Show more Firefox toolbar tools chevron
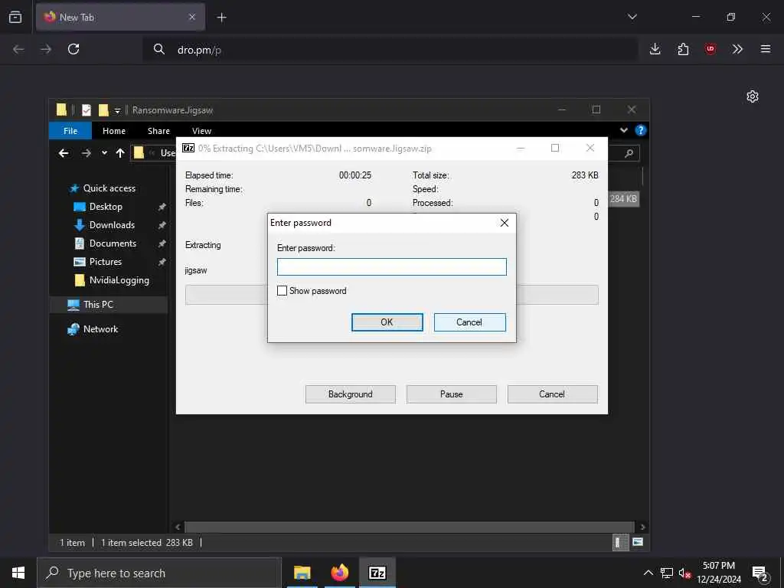 click(737, 49)
